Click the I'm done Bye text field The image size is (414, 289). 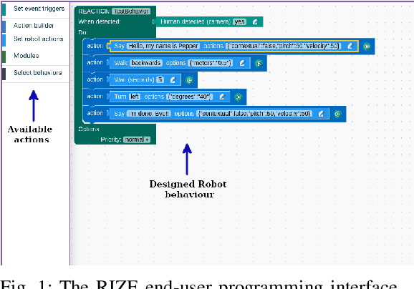tap(149, 114)
